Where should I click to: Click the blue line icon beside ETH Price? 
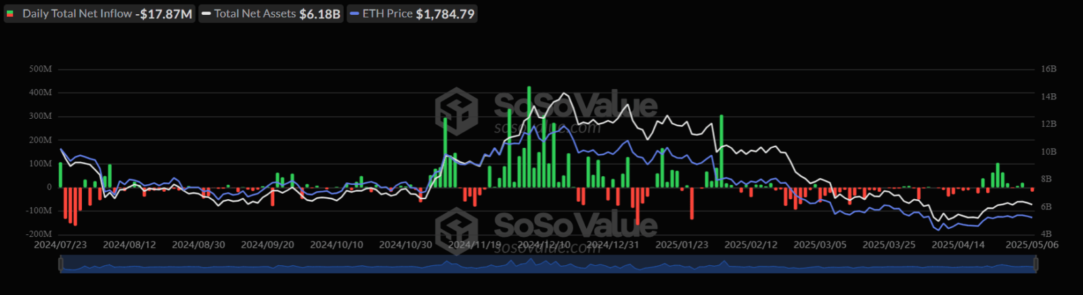tap(354, 14)
